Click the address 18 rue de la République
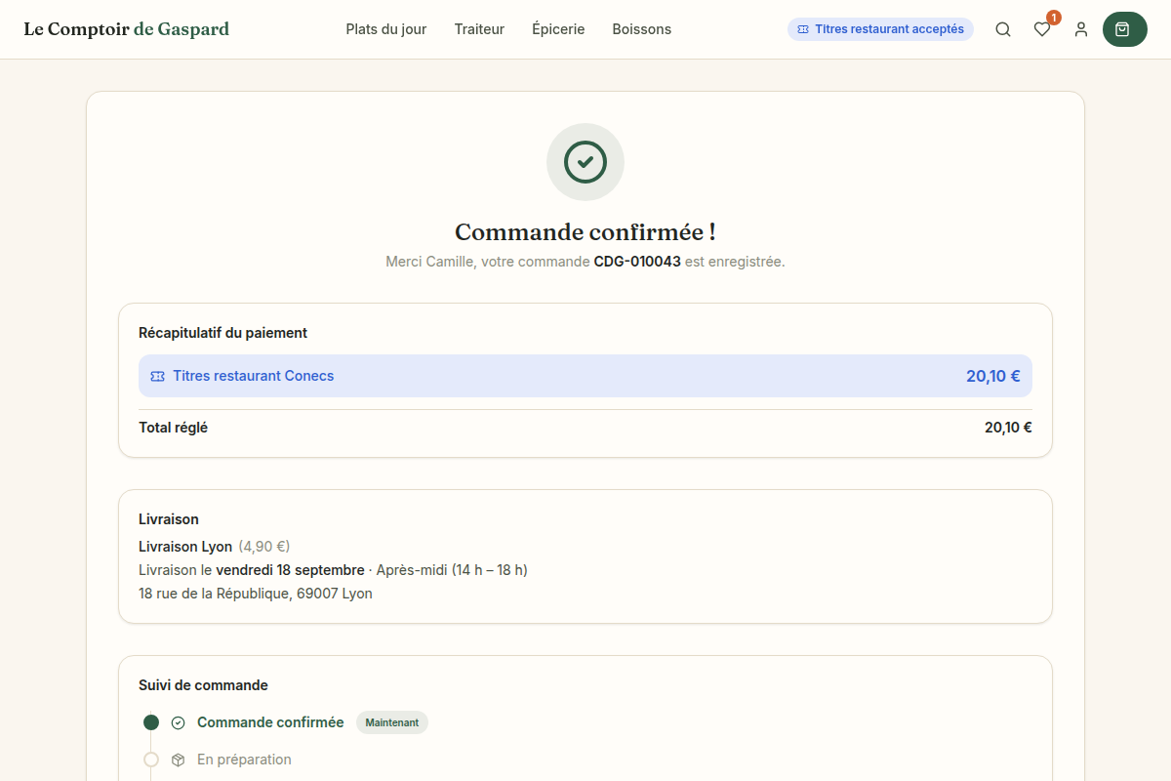The image size is (1171, 781). pos(256,594)
